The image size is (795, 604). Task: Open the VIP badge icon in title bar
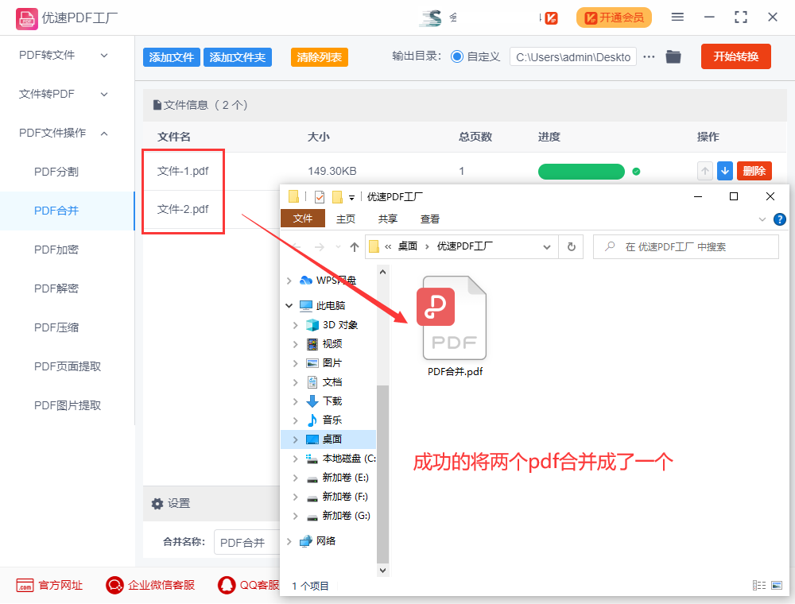(551, 18)
